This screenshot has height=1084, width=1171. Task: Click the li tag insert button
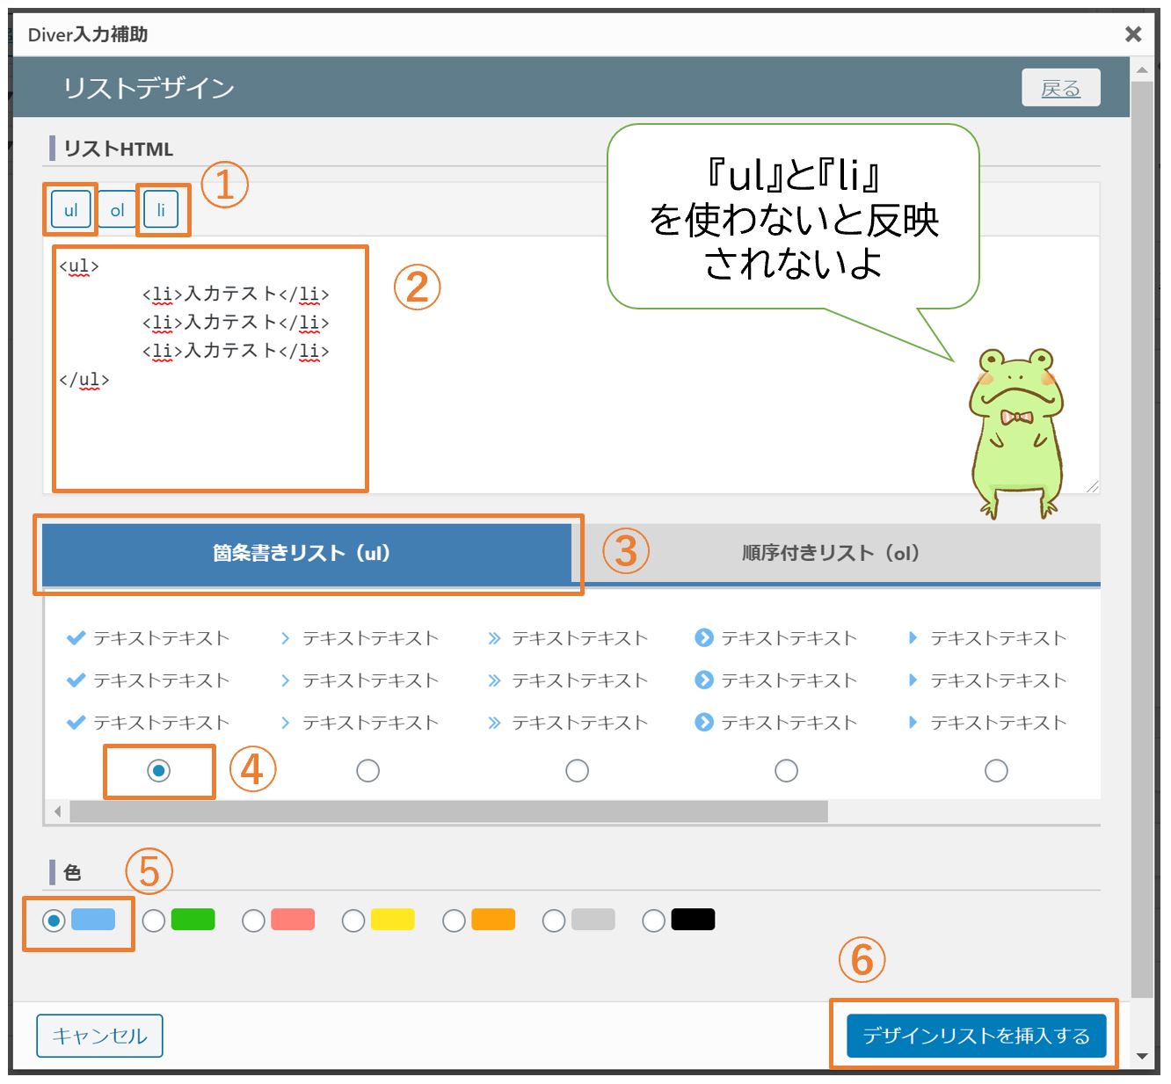[x=161, y=210]
